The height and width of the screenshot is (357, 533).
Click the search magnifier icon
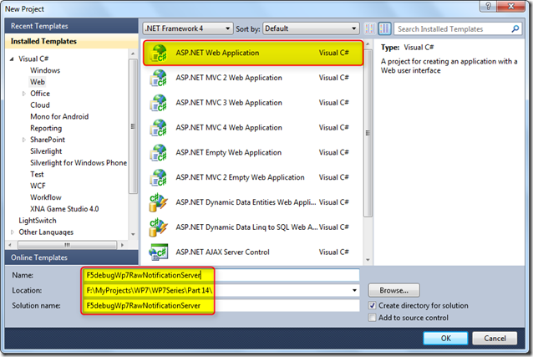(515, 29)
